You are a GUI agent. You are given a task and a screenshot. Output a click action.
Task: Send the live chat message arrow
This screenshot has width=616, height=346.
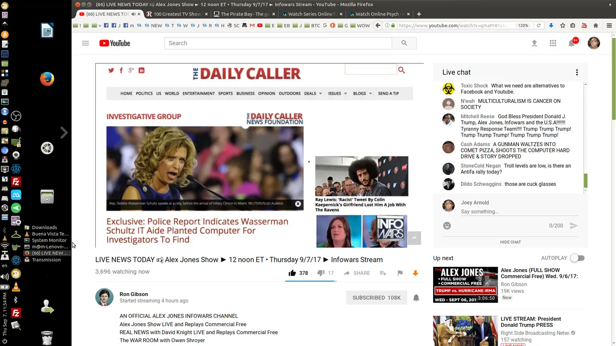pos(574,225)
